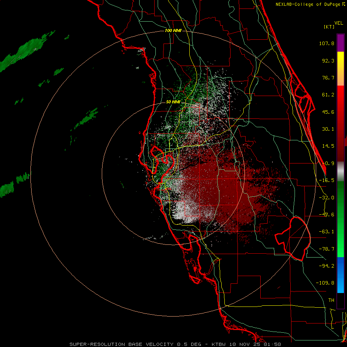Click the Lake Okeechobee outline on the map
This screenshot has height=347, width=347.
click(293, 239)
